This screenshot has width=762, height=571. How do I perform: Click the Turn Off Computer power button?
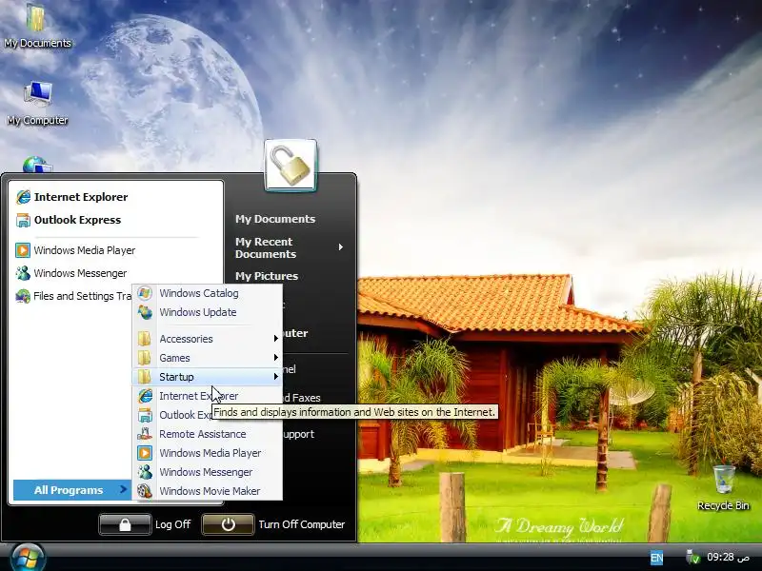pyautogui.click(x=228, y=524)
